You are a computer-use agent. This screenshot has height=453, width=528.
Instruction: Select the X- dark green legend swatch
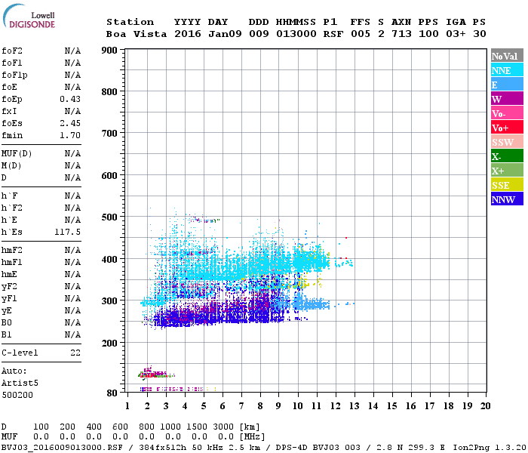(507, 156)
